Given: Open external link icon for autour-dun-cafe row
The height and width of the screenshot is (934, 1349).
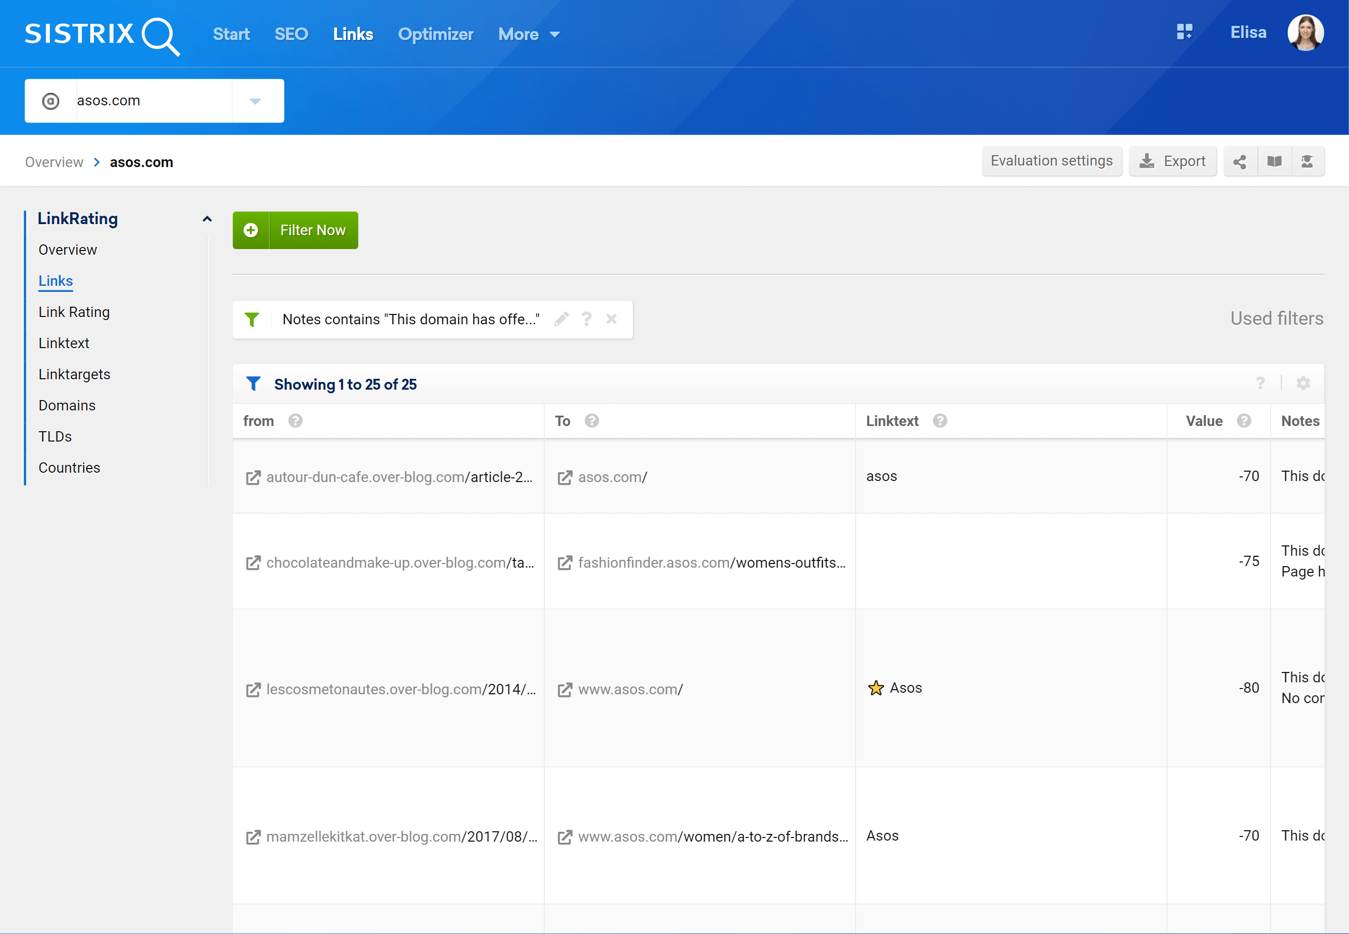Looking at the screenshot, I should (253, 477).
